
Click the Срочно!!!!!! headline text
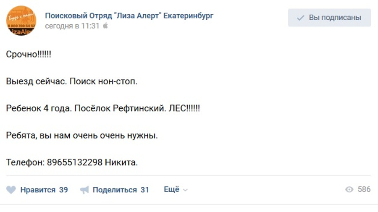(29, 54)
